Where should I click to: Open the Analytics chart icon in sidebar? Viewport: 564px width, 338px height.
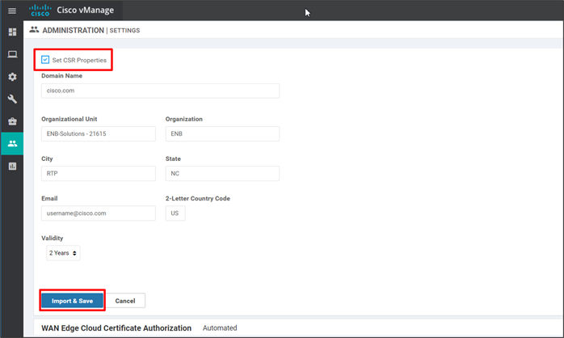(12, 167)
